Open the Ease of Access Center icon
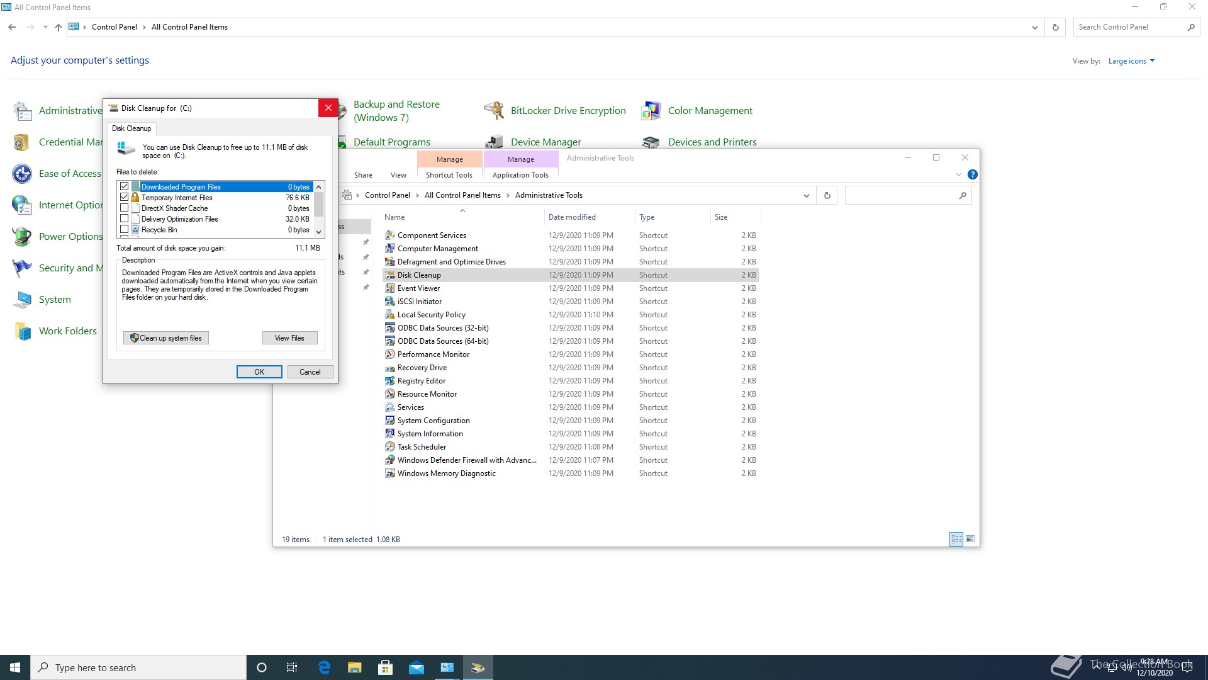The image size is (1208, 680). 22,173
